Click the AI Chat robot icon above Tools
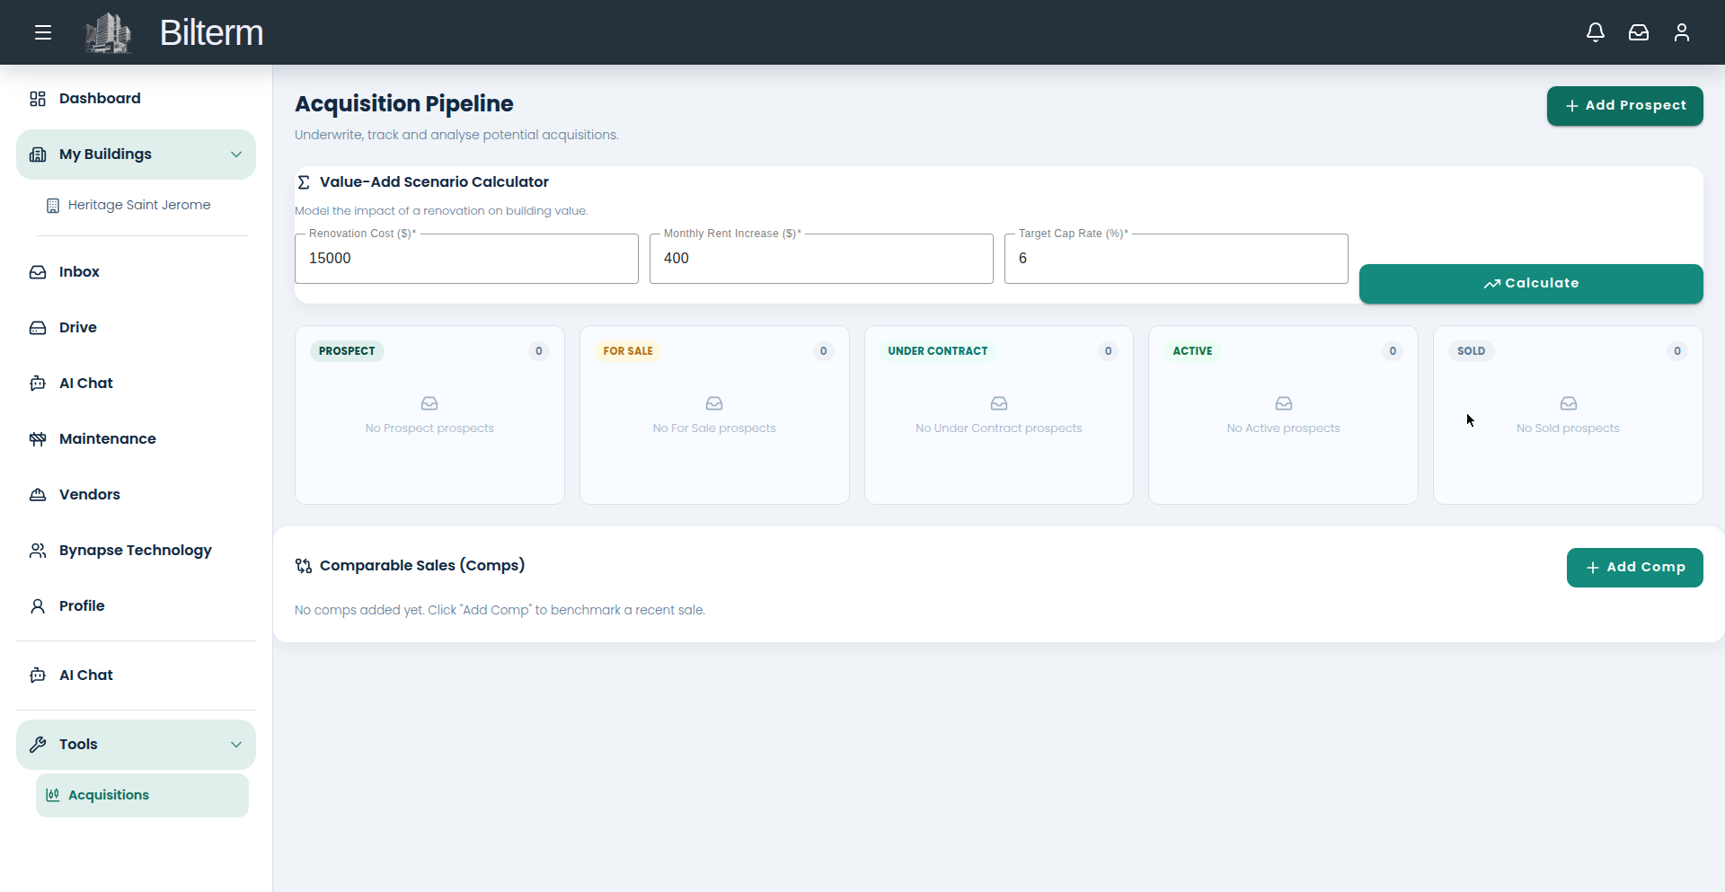1725x892 pixels. point(38,676)
